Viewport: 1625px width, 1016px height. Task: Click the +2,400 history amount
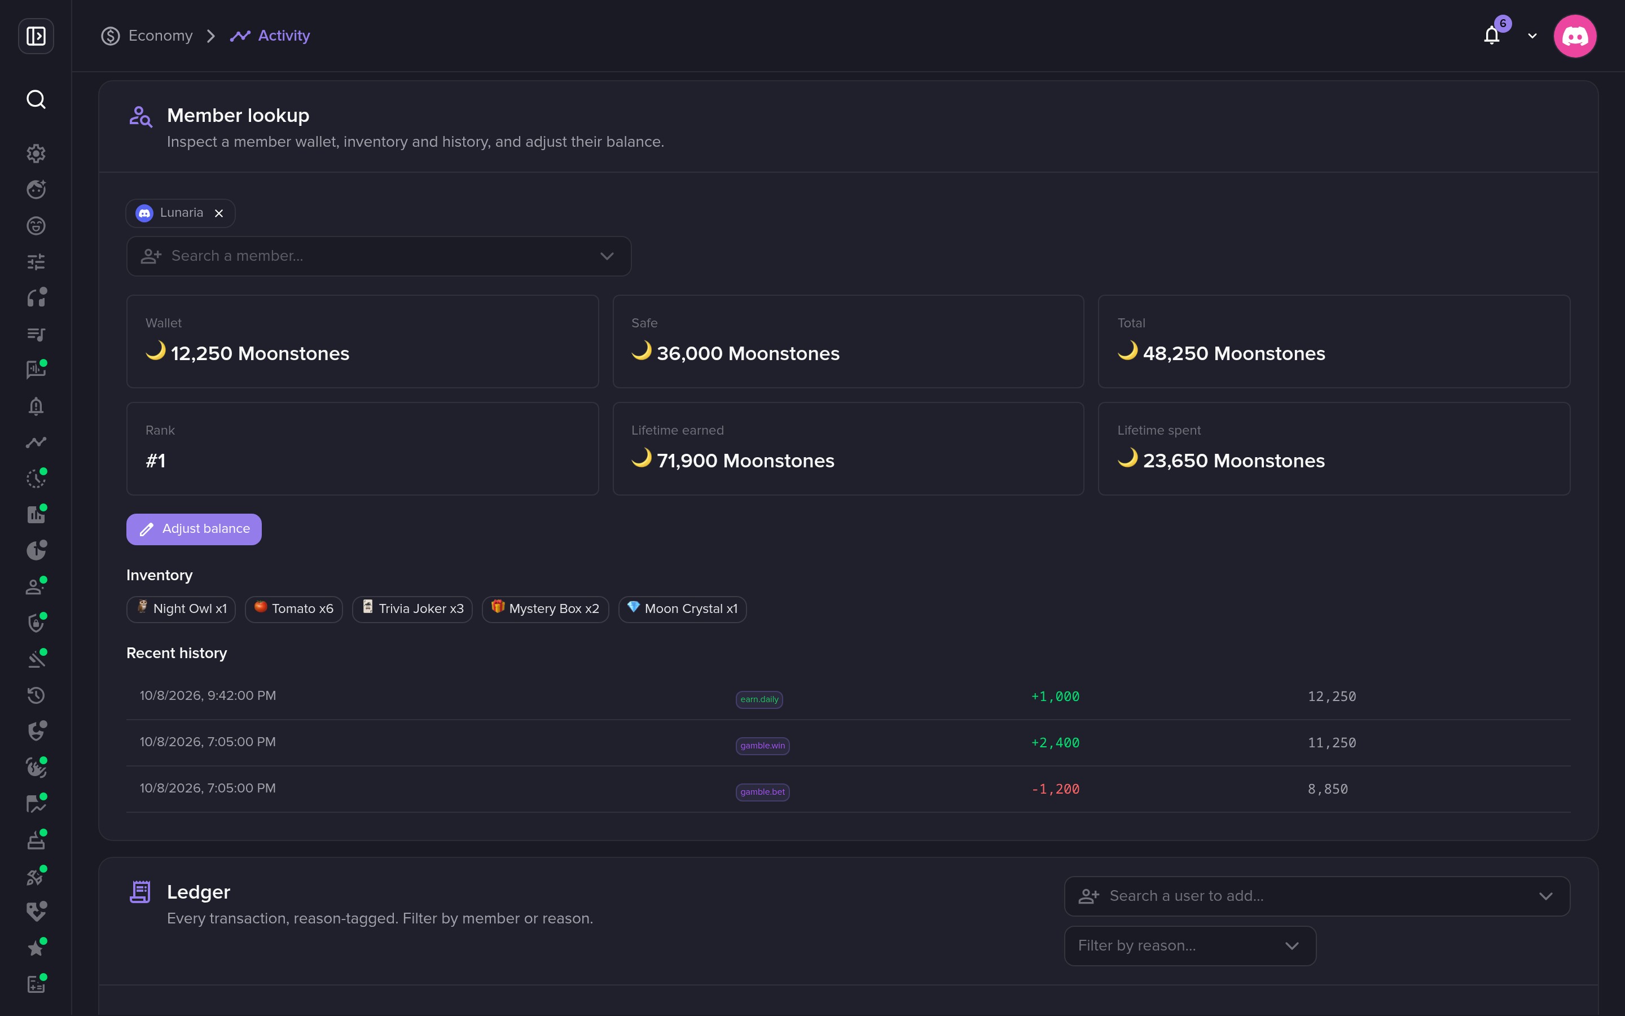[x=1056, y=743]
